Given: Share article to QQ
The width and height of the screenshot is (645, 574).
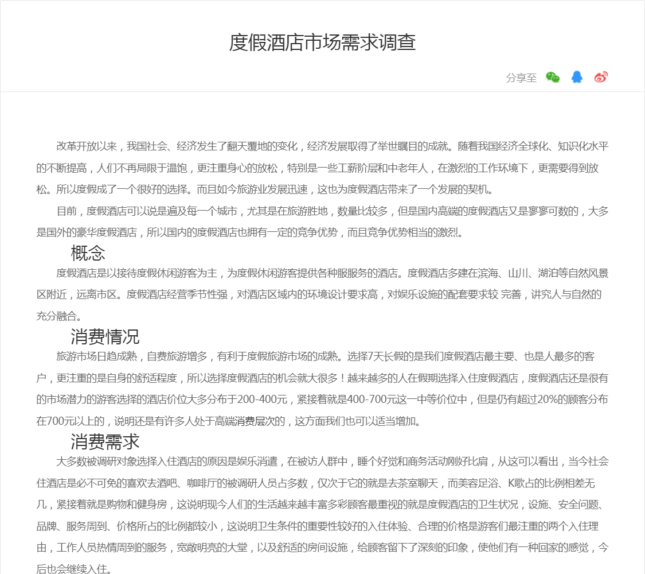Looking at the screenshot, I should click(577, 77).
